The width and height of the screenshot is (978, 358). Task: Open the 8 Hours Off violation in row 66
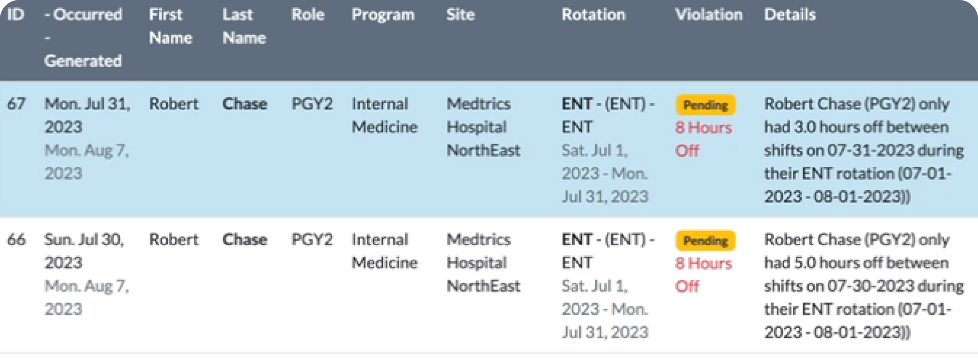point(703,275)
